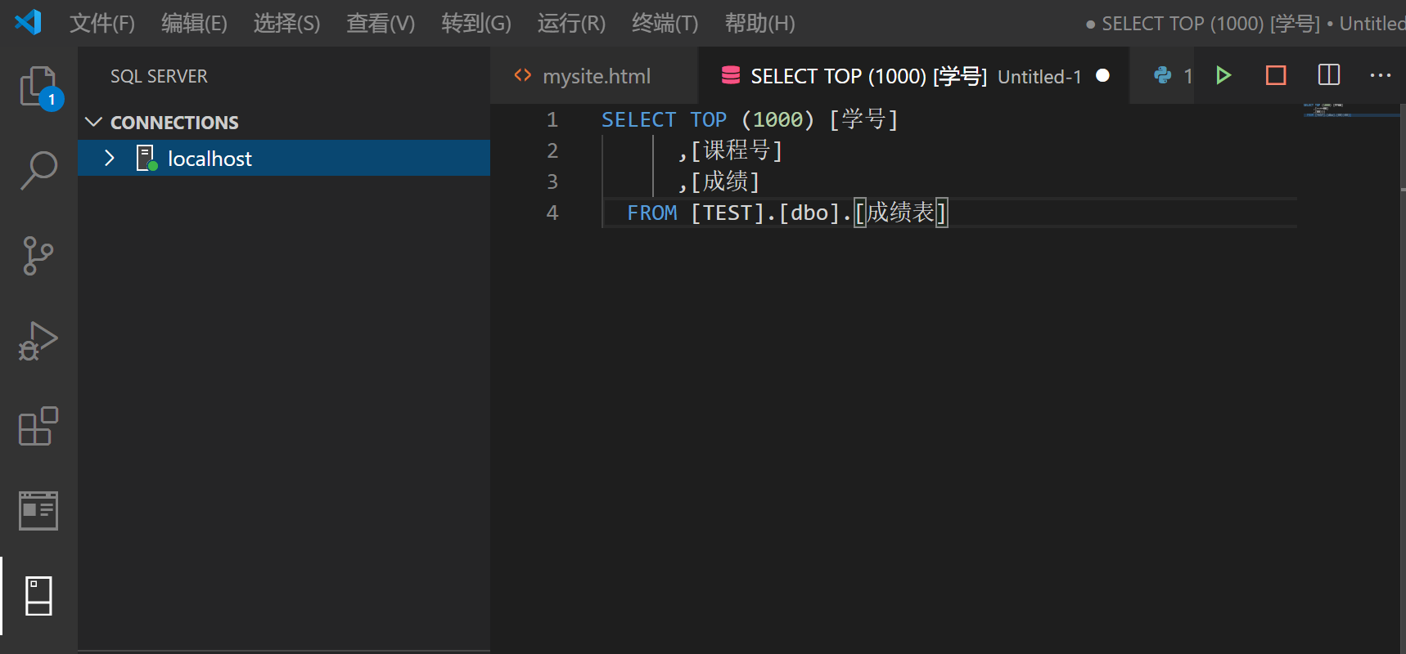Screen dimensions: 1406x654
Task: Close the unsaved Untitled-1 tab via dot
Action: tap(1102, 75)
